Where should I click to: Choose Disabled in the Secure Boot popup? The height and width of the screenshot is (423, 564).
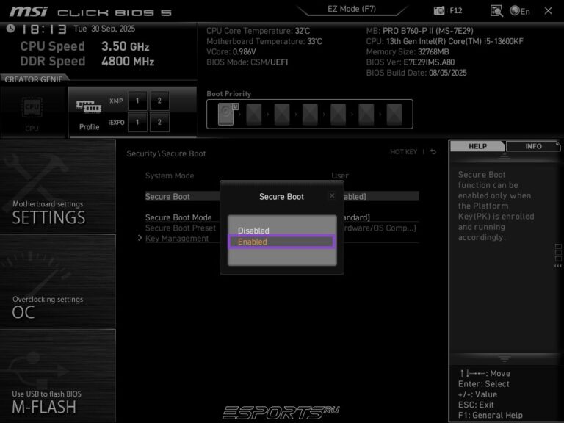(x=253, y=231)
